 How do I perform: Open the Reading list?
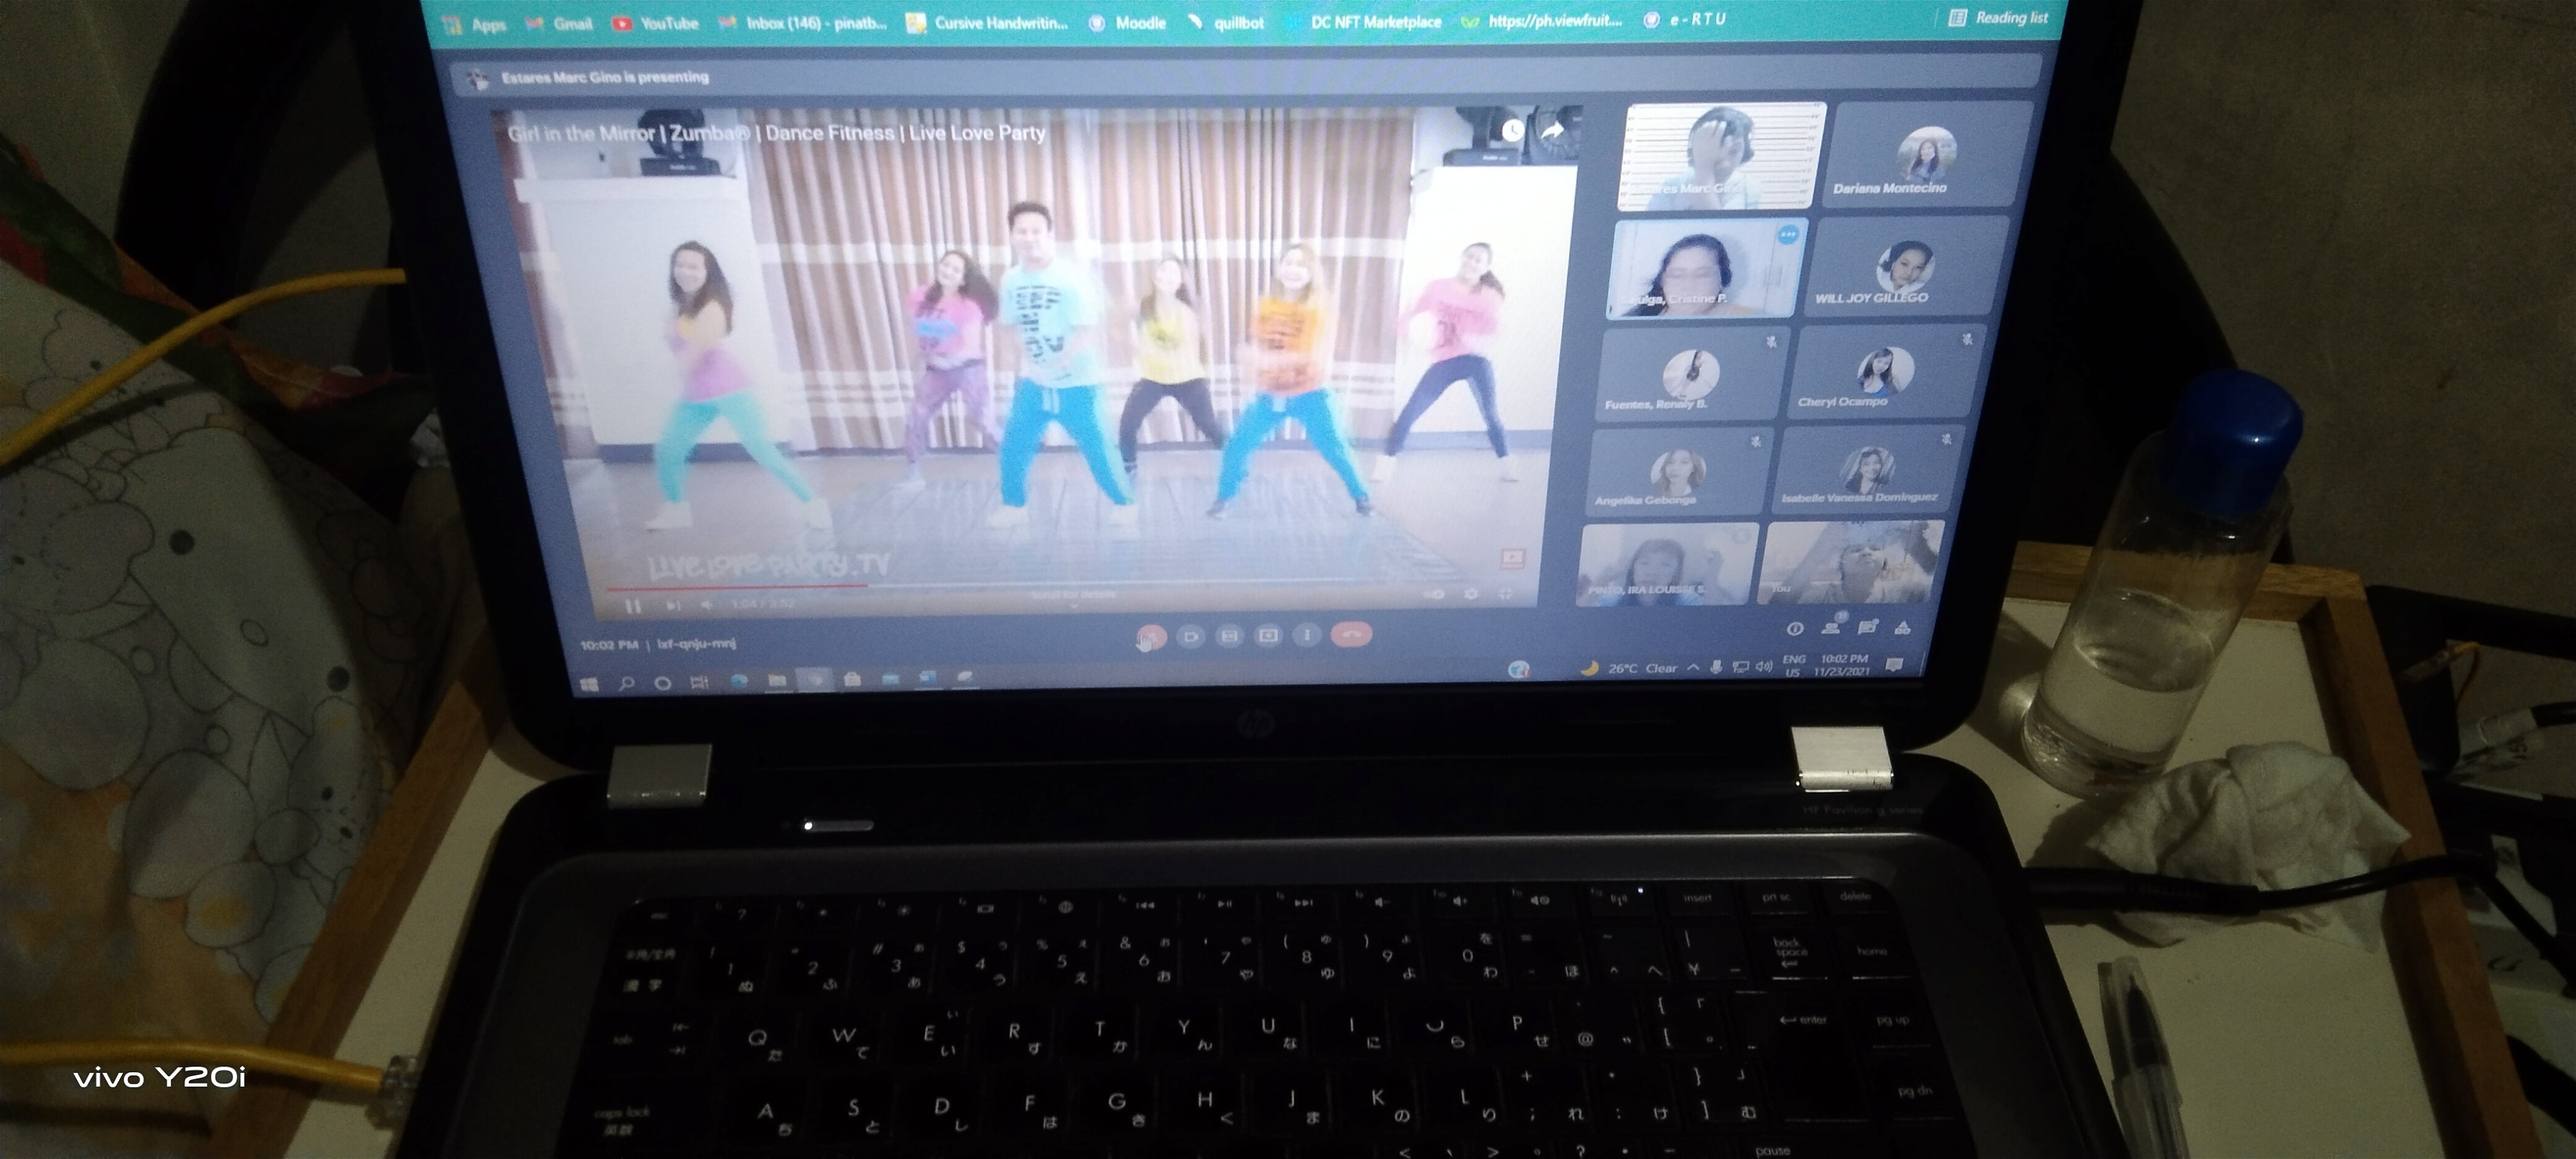coord(1999,18)
